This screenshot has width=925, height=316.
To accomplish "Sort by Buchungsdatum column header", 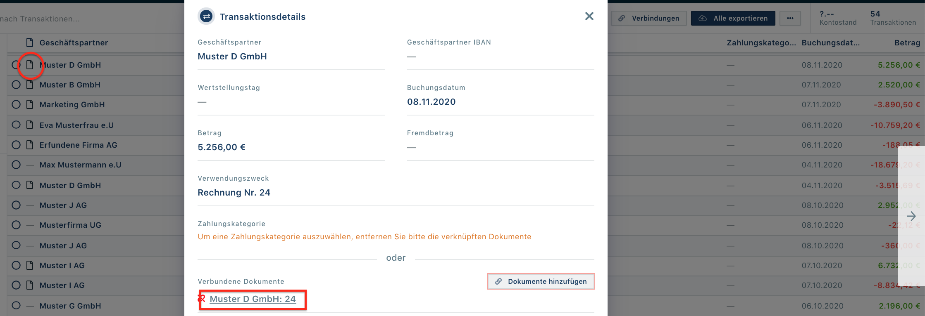I will tap(830, 43).
